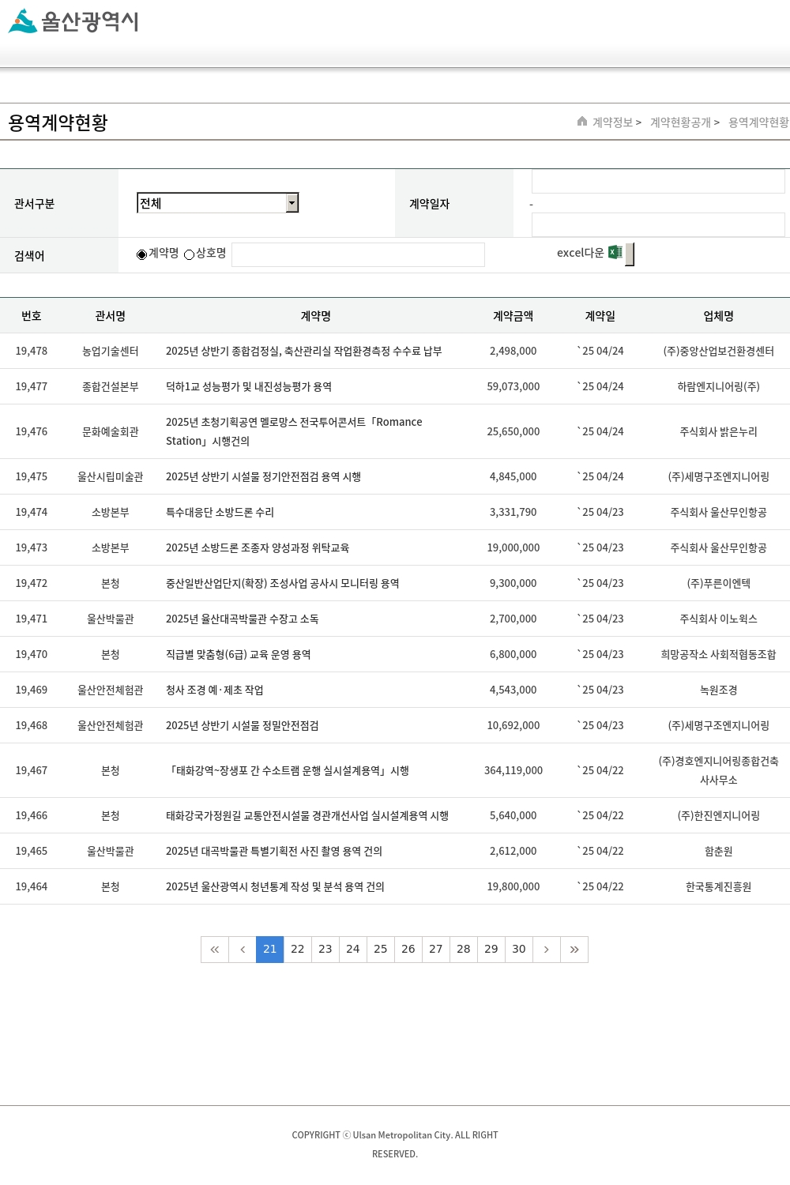790x1185 pixels.
Task: Go to page 26
Action: click(x=408, y=950)
